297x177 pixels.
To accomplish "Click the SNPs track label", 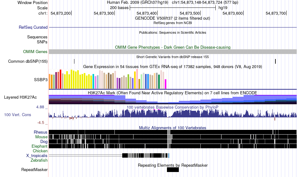I will pyautogui.click(x=42, y=42).
